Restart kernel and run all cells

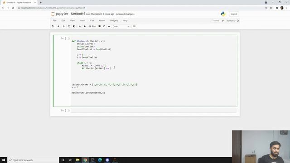click(109, 26)
